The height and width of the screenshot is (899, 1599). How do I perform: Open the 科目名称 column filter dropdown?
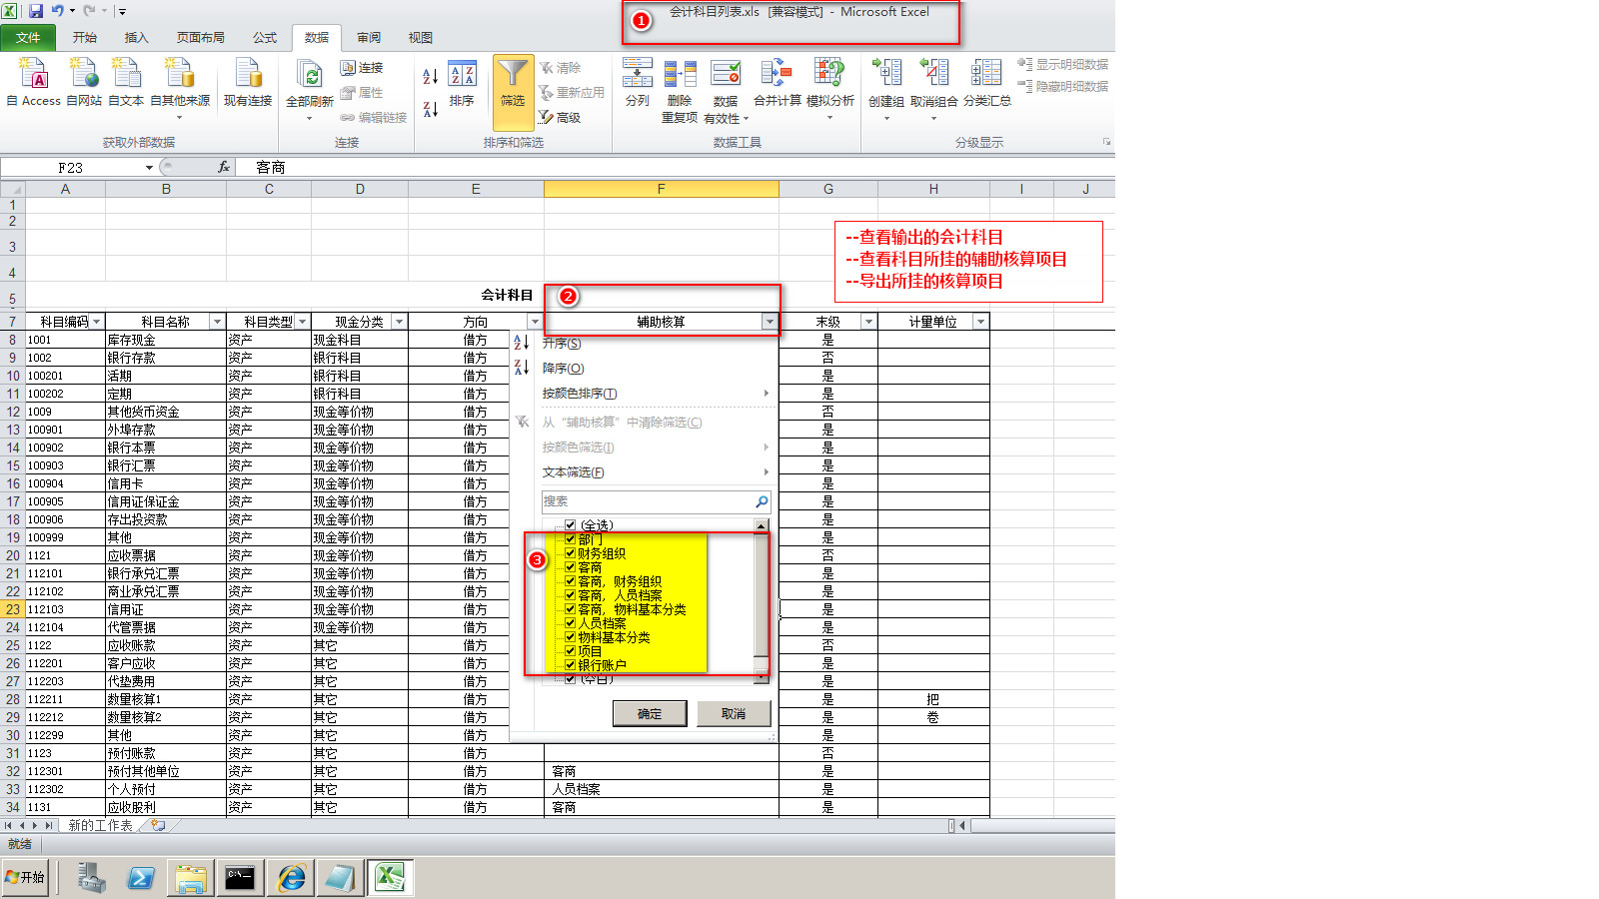click(217, 322)
